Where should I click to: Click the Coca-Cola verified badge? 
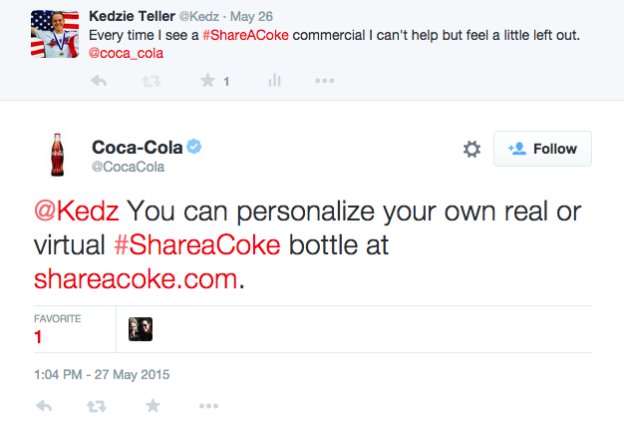pyautogui.click(x=196, y=148)
